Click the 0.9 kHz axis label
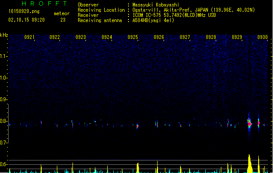Screen dimensions: 273x173 point(3,99)
